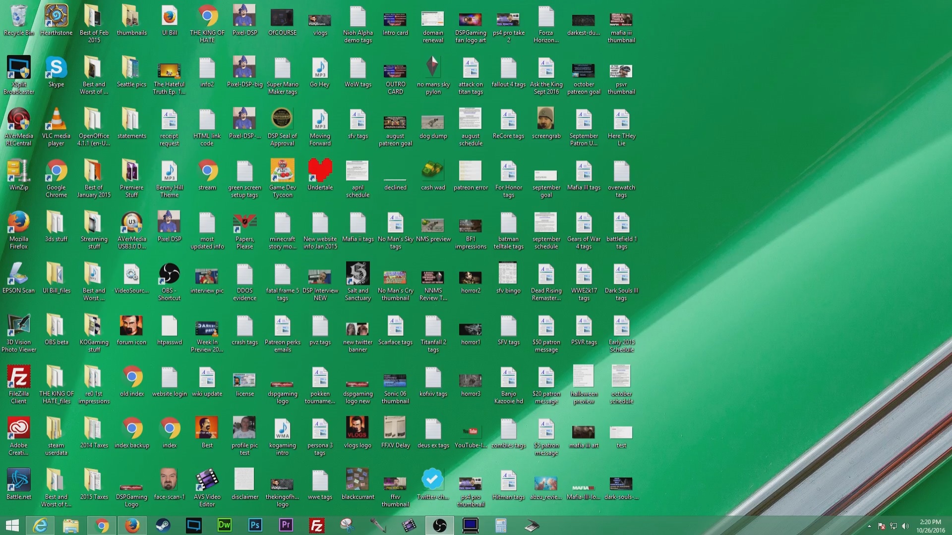
Task: Select the Undertale heart icon
Action: (x=320, y=175)
